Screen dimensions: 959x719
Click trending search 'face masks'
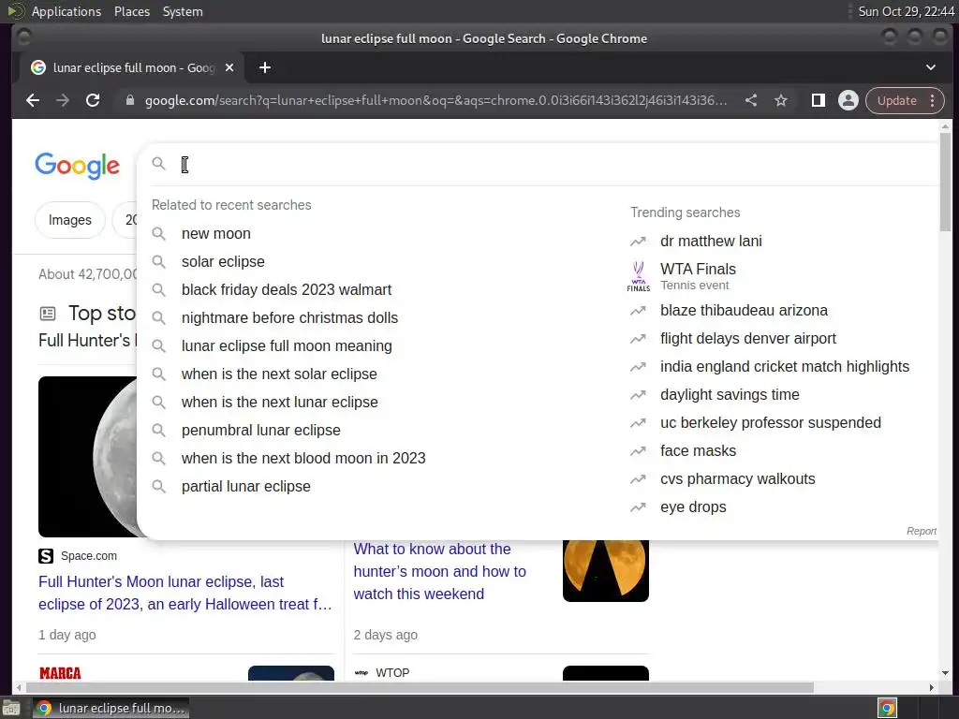coord(698,450)
